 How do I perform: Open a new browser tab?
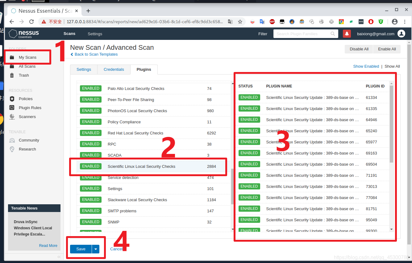click(x=88, y=11)
